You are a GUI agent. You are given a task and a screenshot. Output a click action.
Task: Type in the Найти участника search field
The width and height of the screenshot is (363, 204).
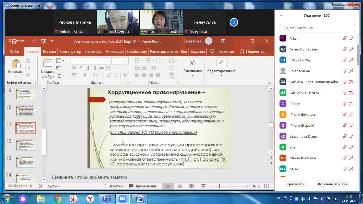(317, 28)
